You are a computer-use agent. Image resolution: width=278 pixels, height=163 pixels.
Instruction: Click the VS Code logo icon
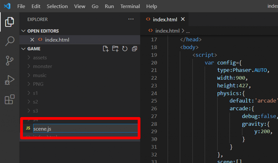click(7, 6)
